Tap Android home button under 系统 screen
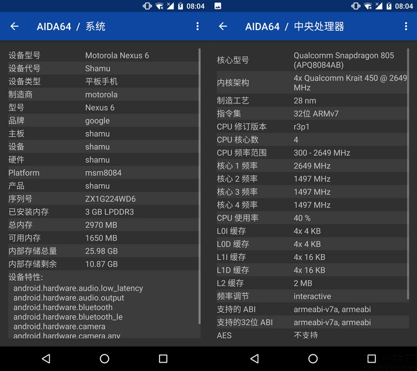 (105, 359)
